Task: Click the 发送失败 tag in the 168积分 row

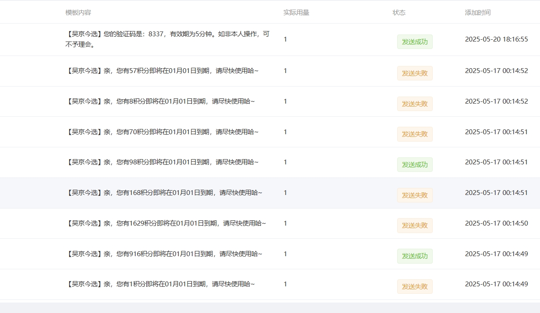Action: pos(415,195)
